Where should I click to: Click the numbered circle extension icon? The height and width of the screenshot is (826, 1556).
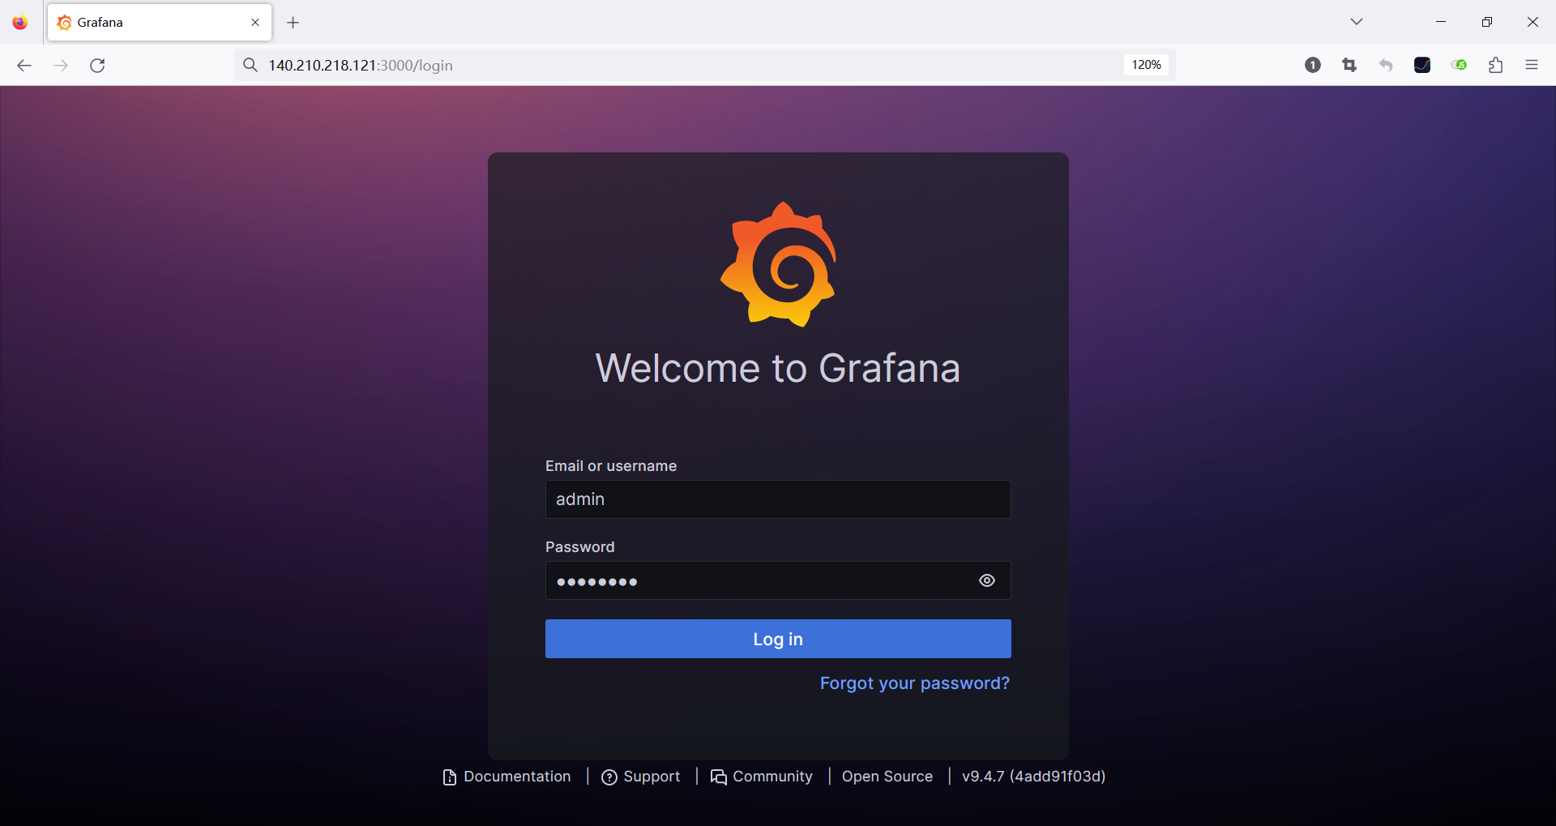(x=1313, y=66)
